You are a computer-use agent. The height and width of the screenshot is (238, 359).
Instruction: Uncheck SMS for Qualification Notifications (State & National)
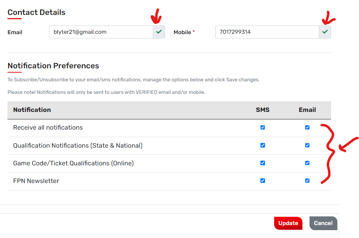pos(262,145)
